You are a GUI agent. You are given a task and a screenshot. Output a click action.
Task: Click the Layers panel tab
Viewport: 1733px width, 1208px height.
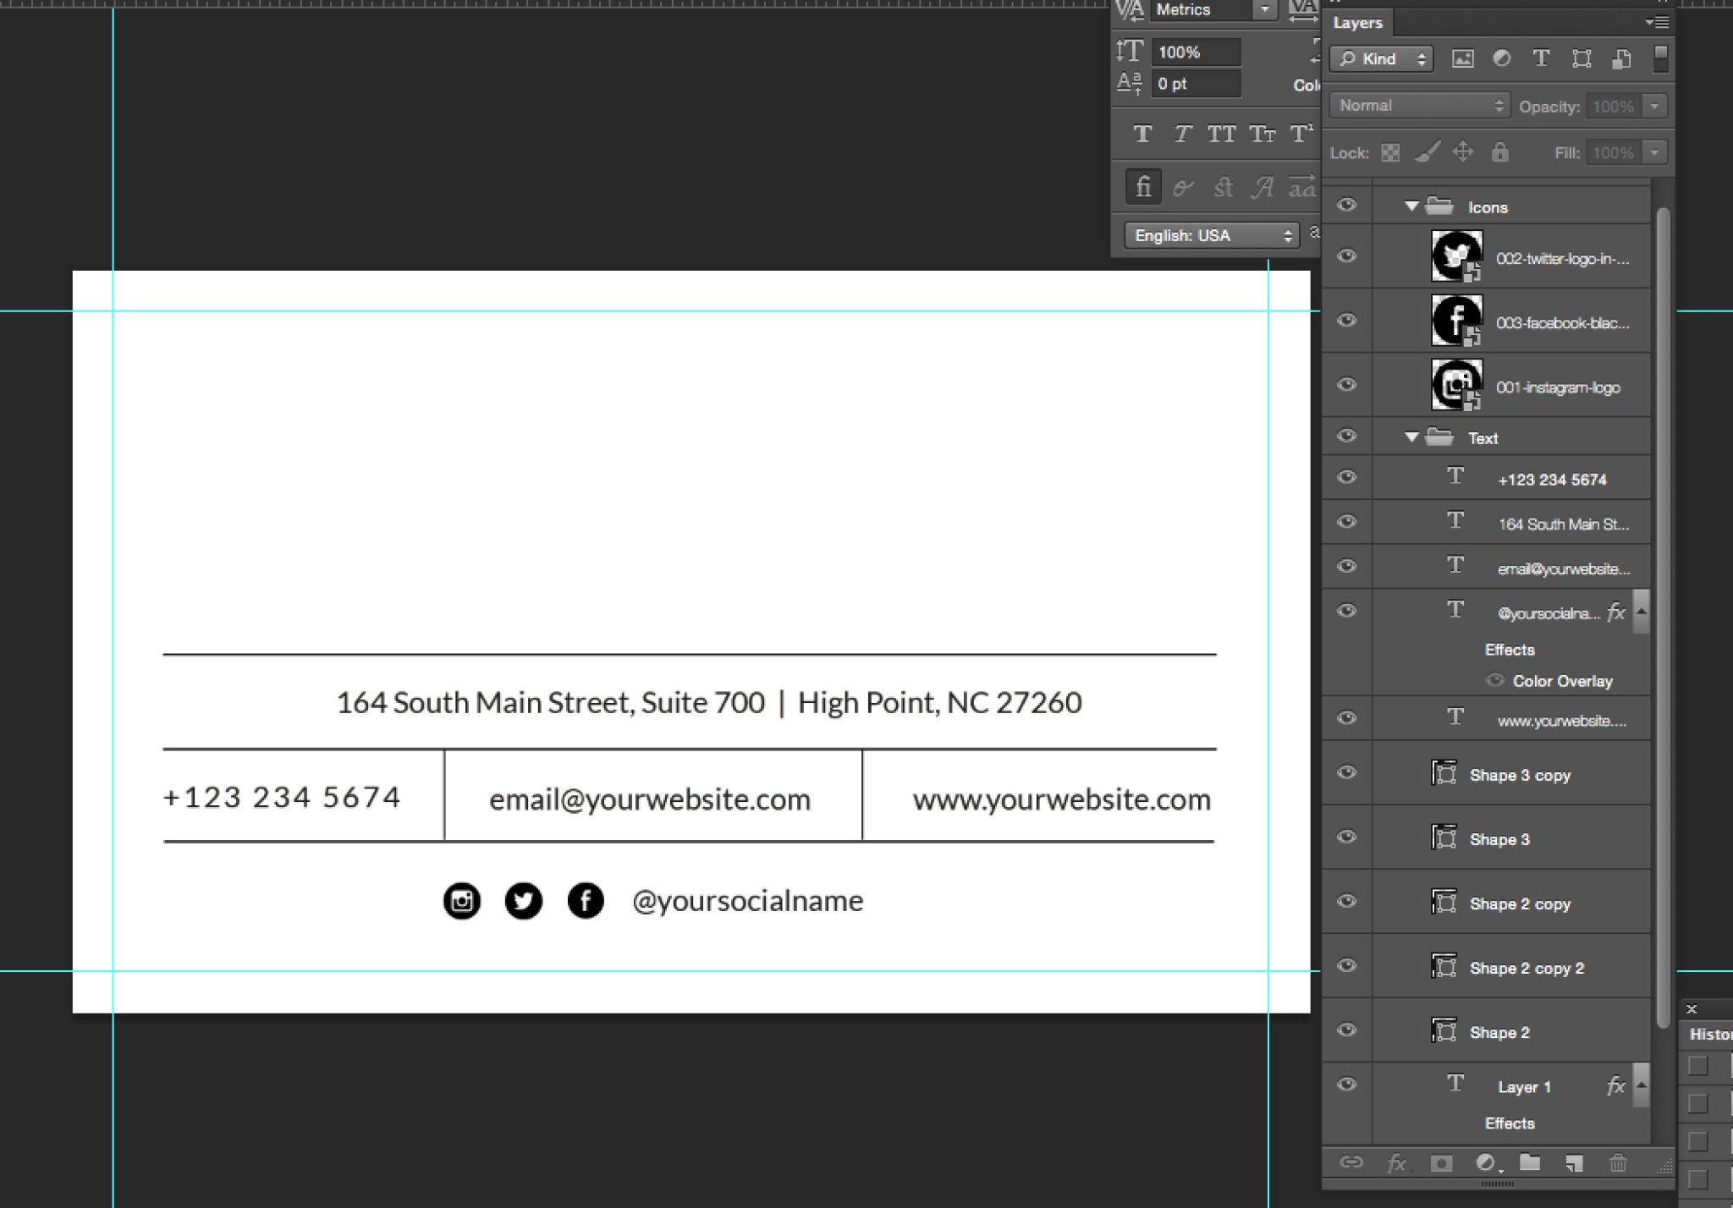(x=1357, y=23)
